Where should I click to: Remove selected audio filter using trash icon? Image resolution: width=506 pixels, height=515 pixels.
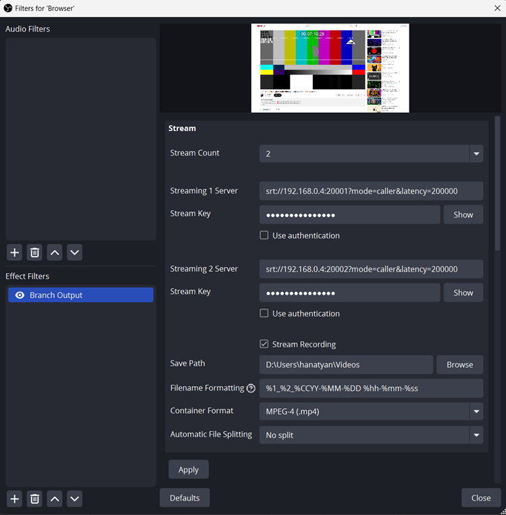coord(34,253)
